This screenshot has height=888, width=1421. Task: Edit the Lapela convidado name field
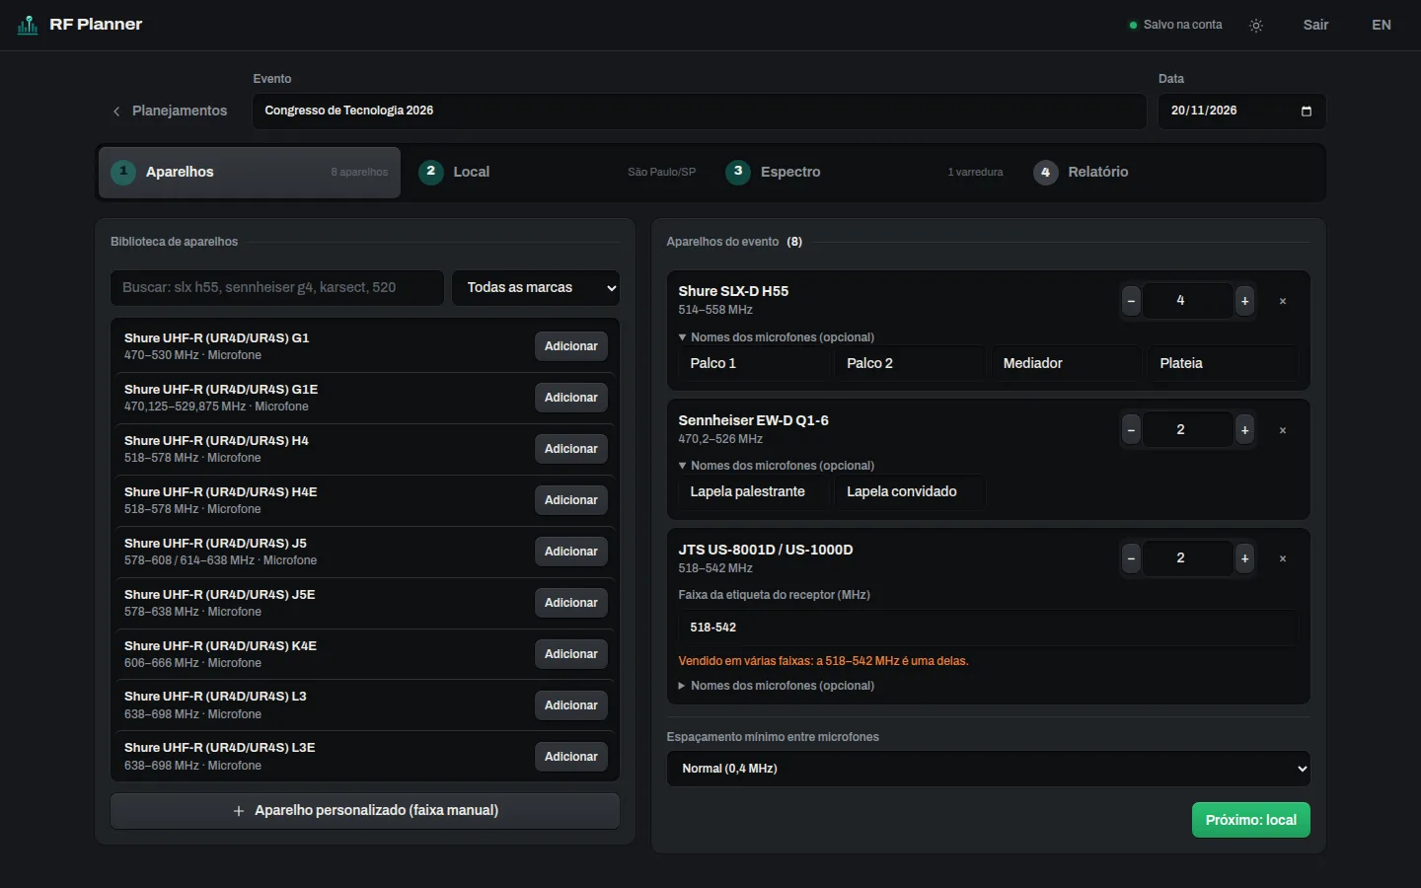[x=911, y=491]
